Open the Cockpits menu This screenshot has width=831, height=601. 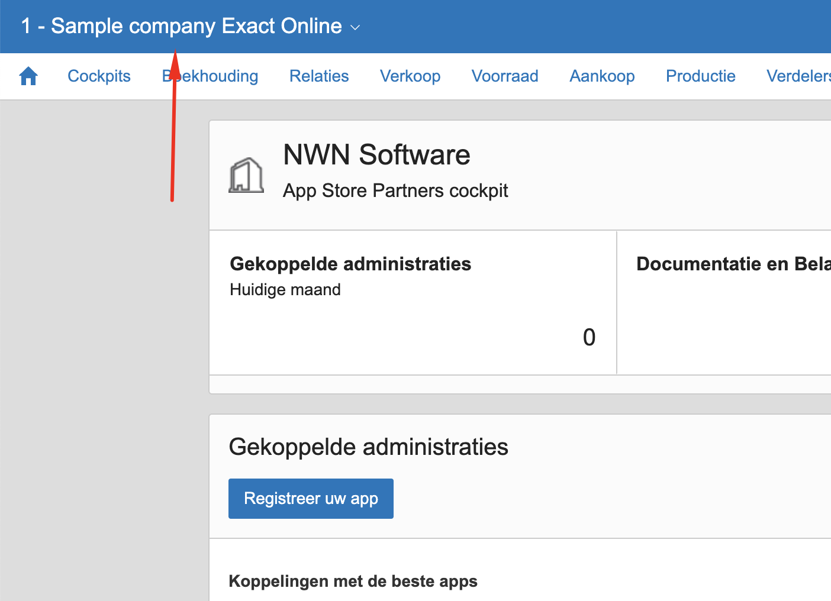click(x=99, y=76)
